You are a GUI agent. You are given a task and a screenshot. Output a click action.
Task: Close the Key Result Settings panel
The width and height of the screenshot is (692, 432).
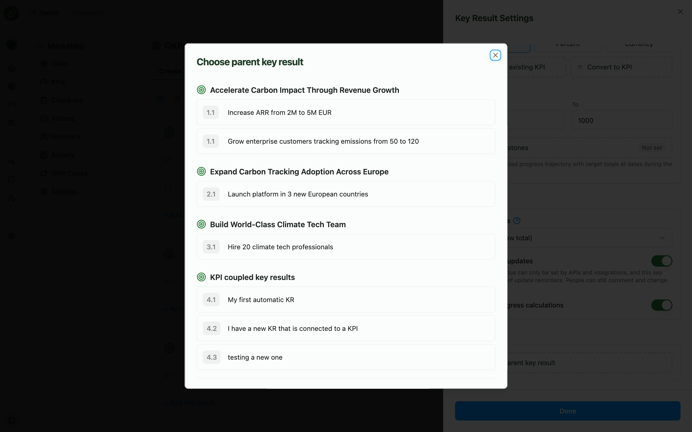click(x=680, y=12)
